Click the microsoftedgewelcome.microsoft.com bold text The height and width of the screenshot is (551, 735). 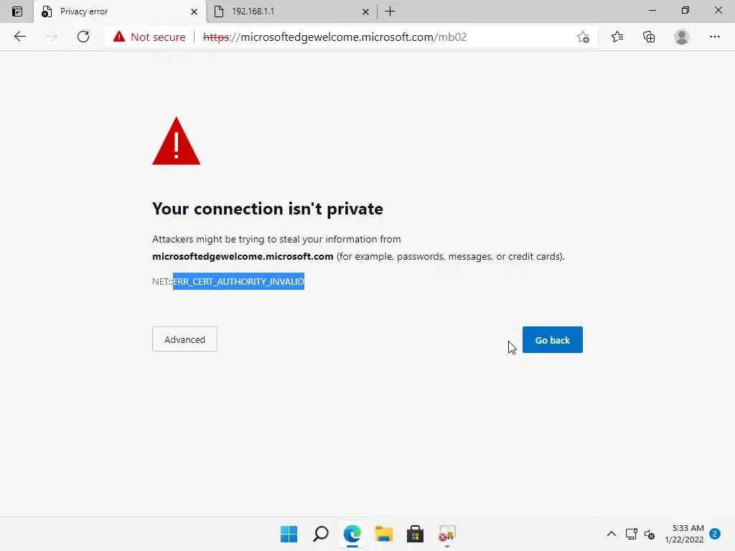243,256
